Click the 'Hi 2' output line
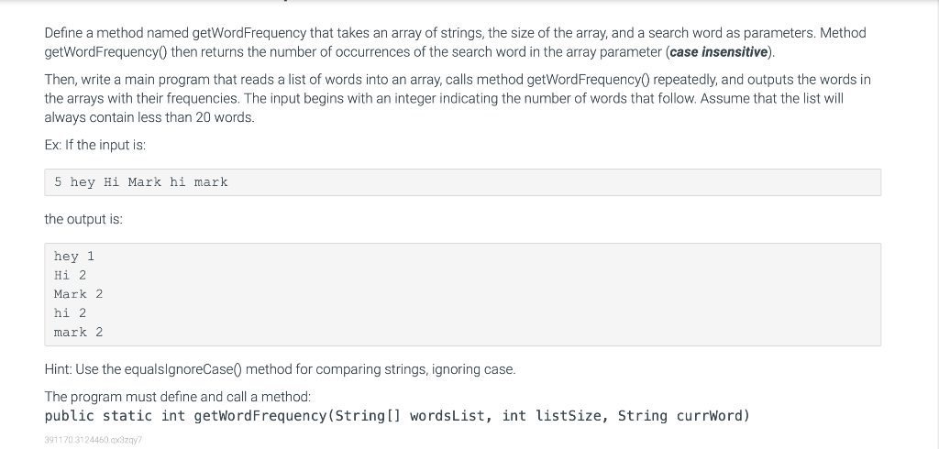 (70, 276)
